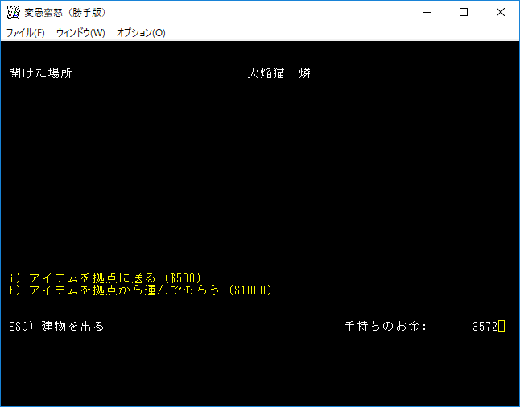Maximize the 変愚蛮怒 window

464,12
